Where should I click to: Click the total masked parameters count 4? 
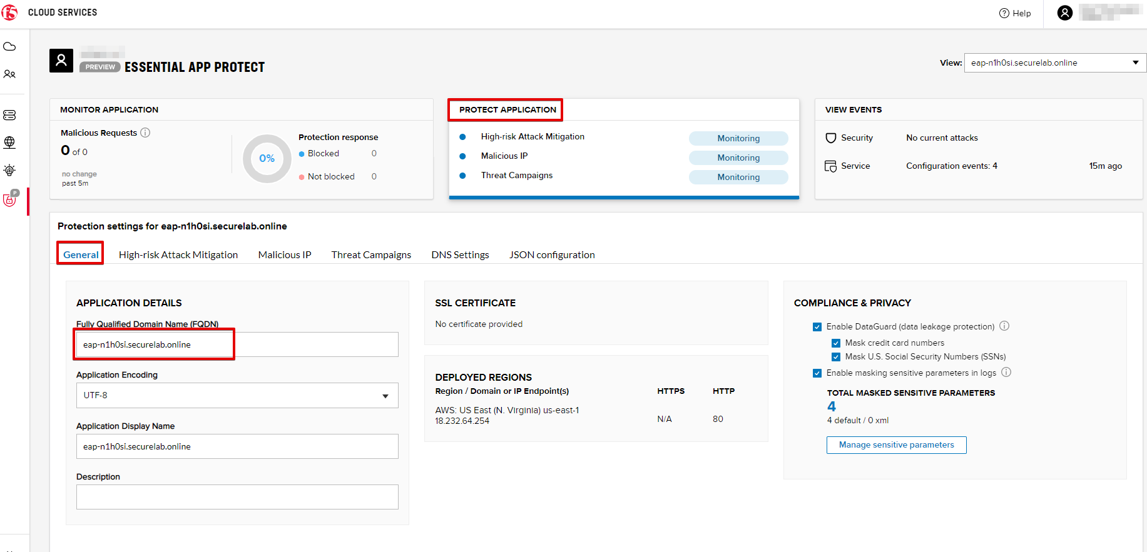832,406
